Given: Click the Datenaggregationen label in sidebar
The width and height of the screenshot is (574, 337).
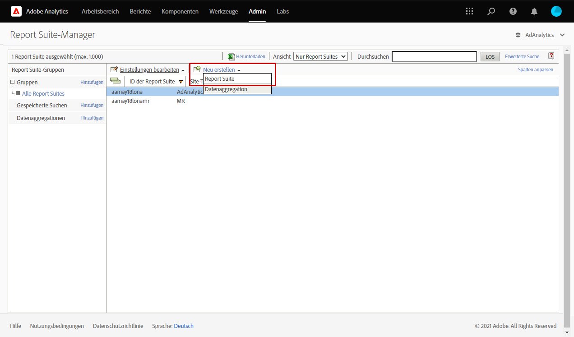Looking at the screenshot, I should [41, 118].
